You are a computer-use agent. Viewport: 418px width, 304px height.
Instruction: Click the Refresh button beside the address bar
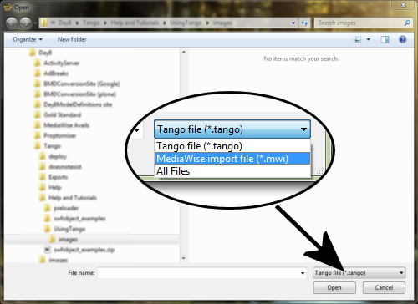(x=304, y=23)
